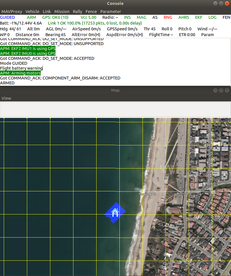
Task: Click the 'Mode GUIDED' log line
Action: pyautogui.click(x=14, y=63)
